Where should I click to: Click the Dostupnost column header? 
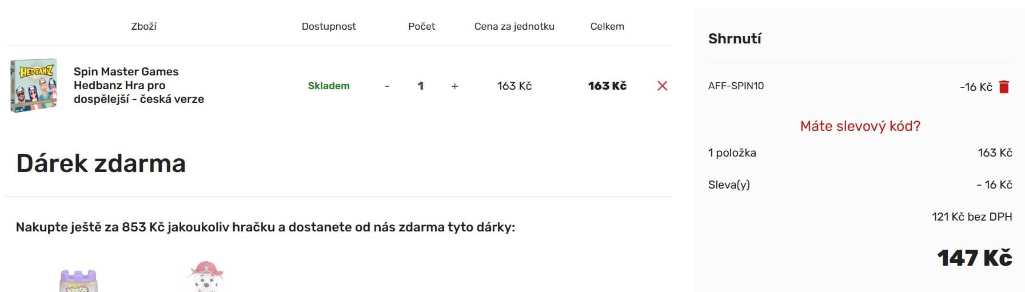coord(329,26)
